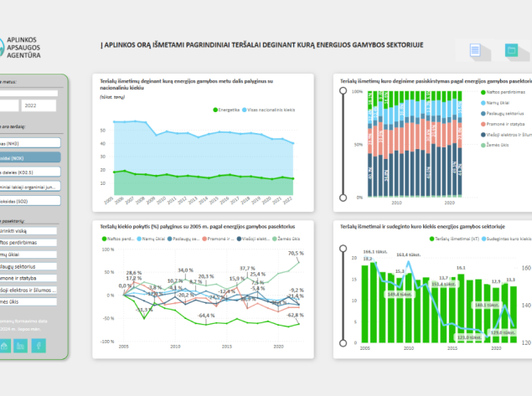The width and height of the screenshot is (532, 396).
Task: Click the '123,0 tūkst.' label in bar chart
Action: (469, 337)
